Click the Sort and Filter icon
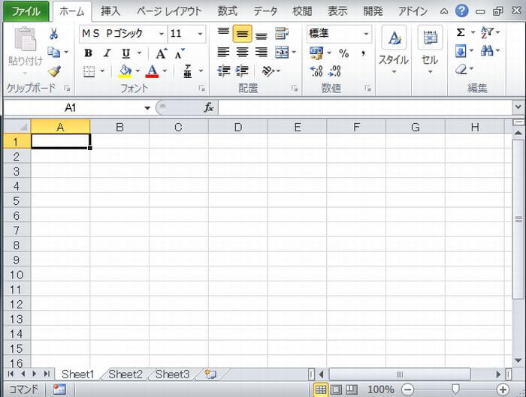The width and height of the screenshot is (526, 397). click(x=487, y=32)
